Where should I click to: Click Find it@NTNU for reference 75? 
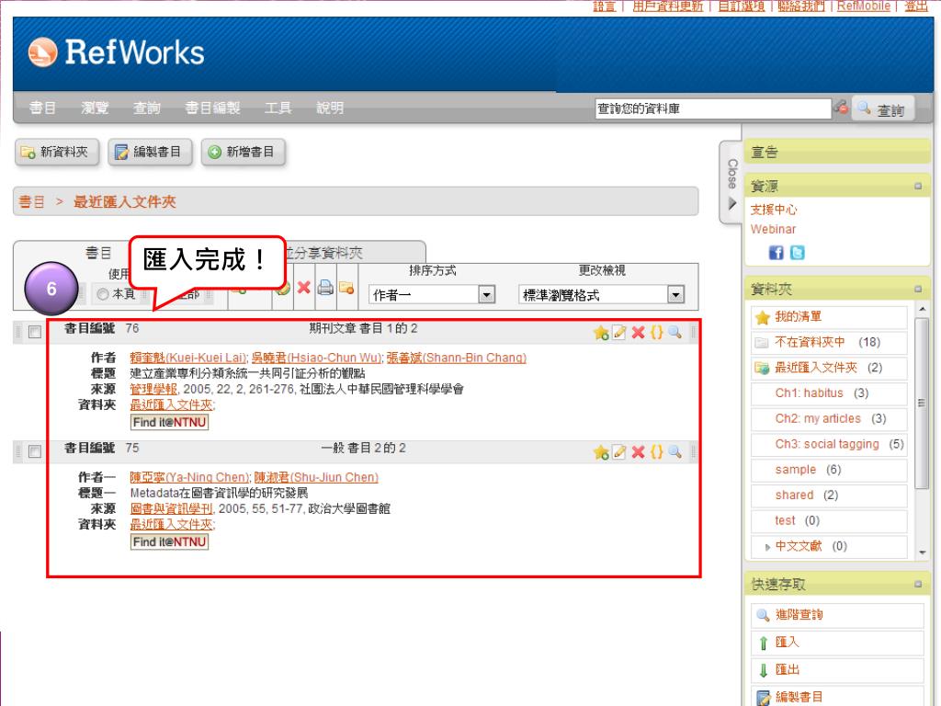pos(169,541)
